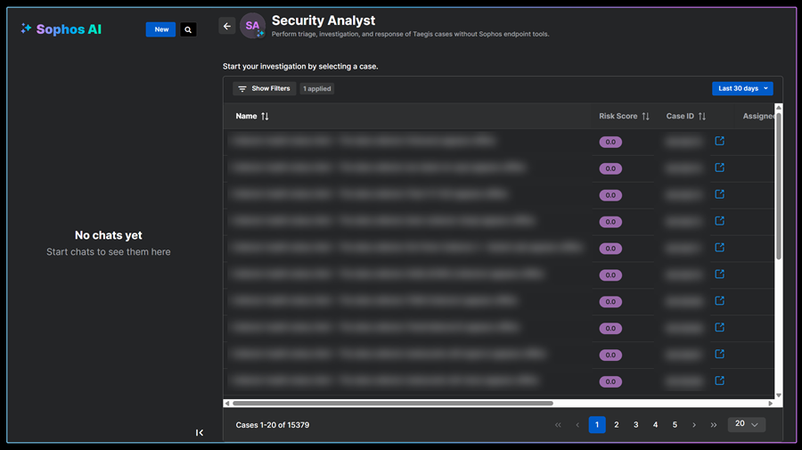Click the horizontal scrollbar of the table
802x450 pixels.
point(392,403)
